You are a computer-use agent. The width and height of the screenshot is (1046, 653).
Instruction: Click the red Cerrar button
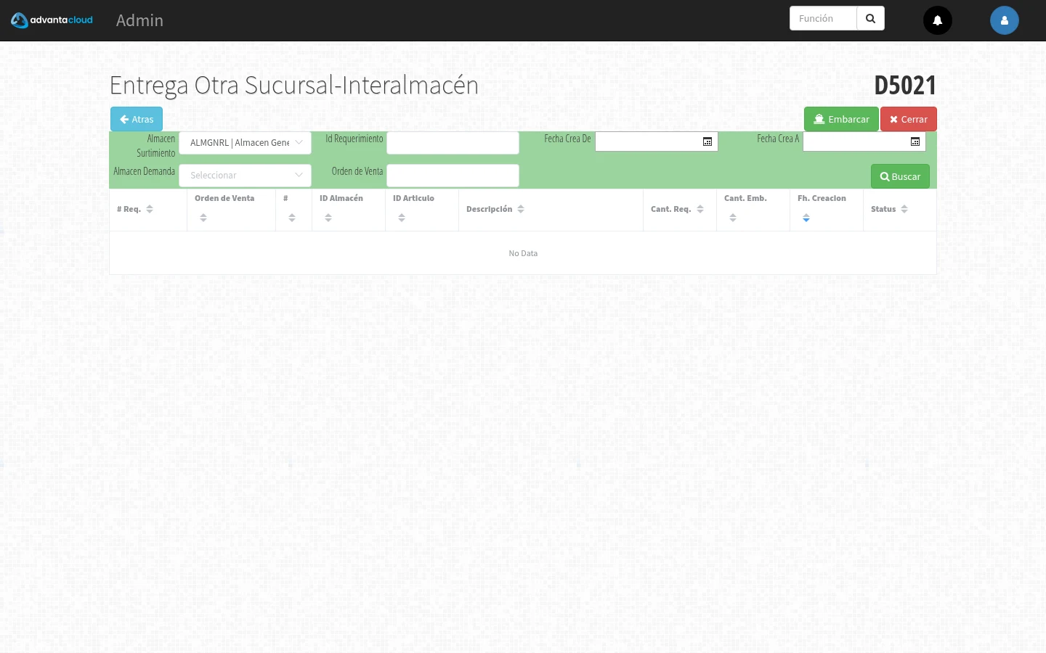click(x=909, y=119)
